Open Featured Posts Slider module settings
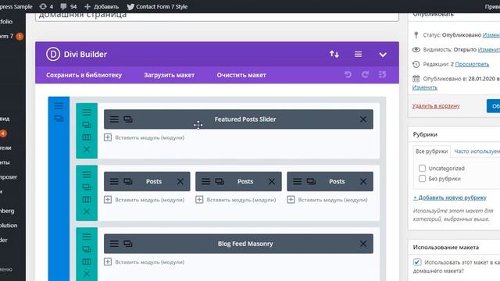This screenshot has height=281, width=500. [114, 119]
